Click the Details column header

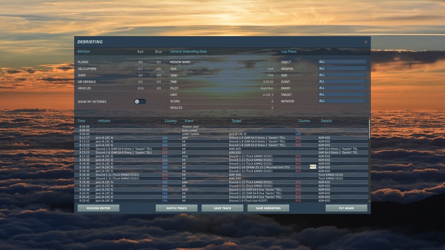[326, 121]
